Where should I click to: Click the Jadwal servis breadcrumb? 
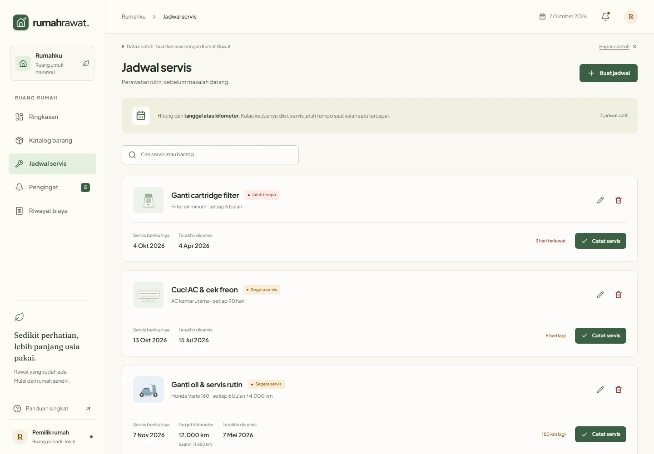180,17
